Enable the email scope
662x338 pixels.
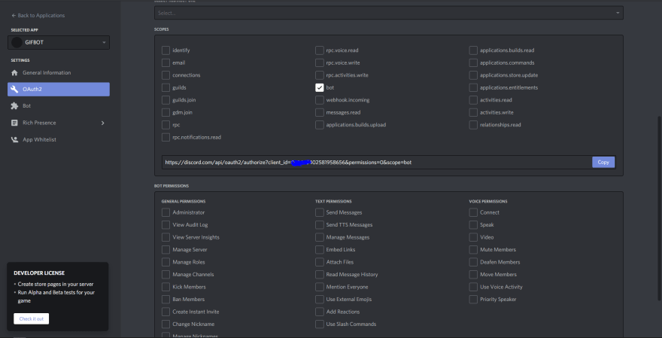coord(165,62)
